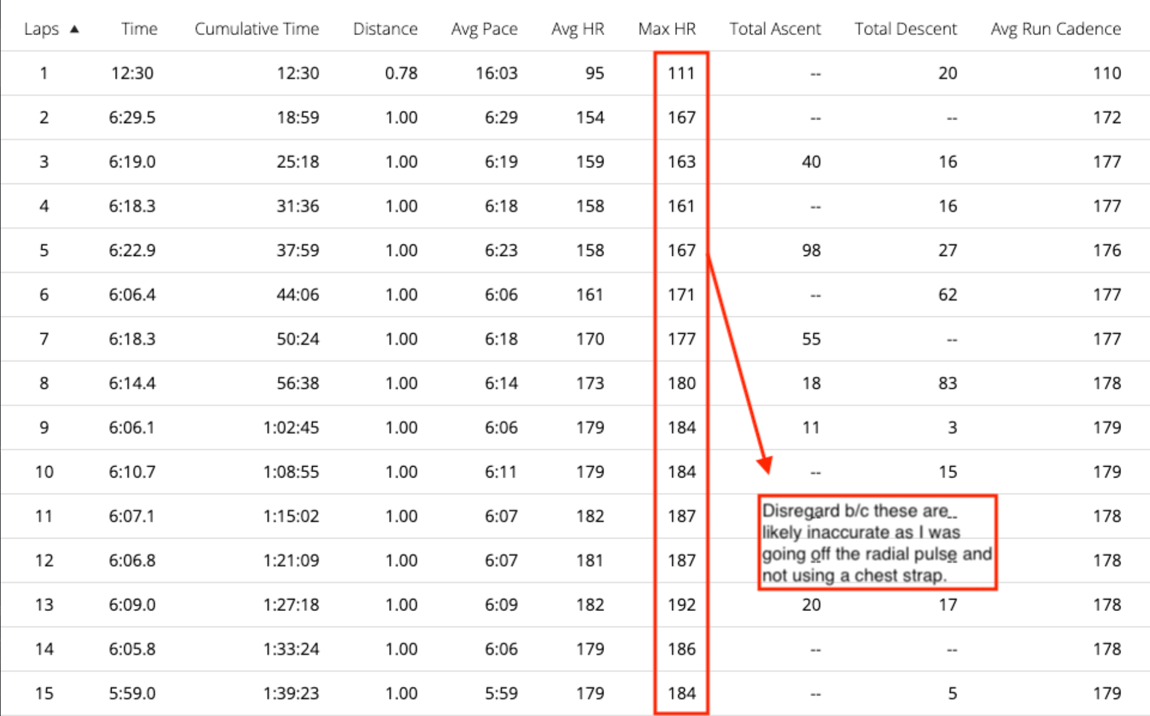The image size is (1150, 716).
Task: Select lap 2 time 6:29.5
Action: 132,117
